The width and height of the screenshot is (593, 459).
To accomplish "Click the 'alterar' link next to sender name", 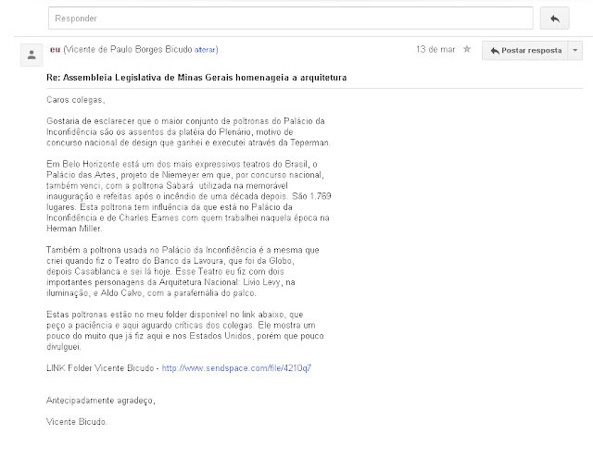I will 205,50.
